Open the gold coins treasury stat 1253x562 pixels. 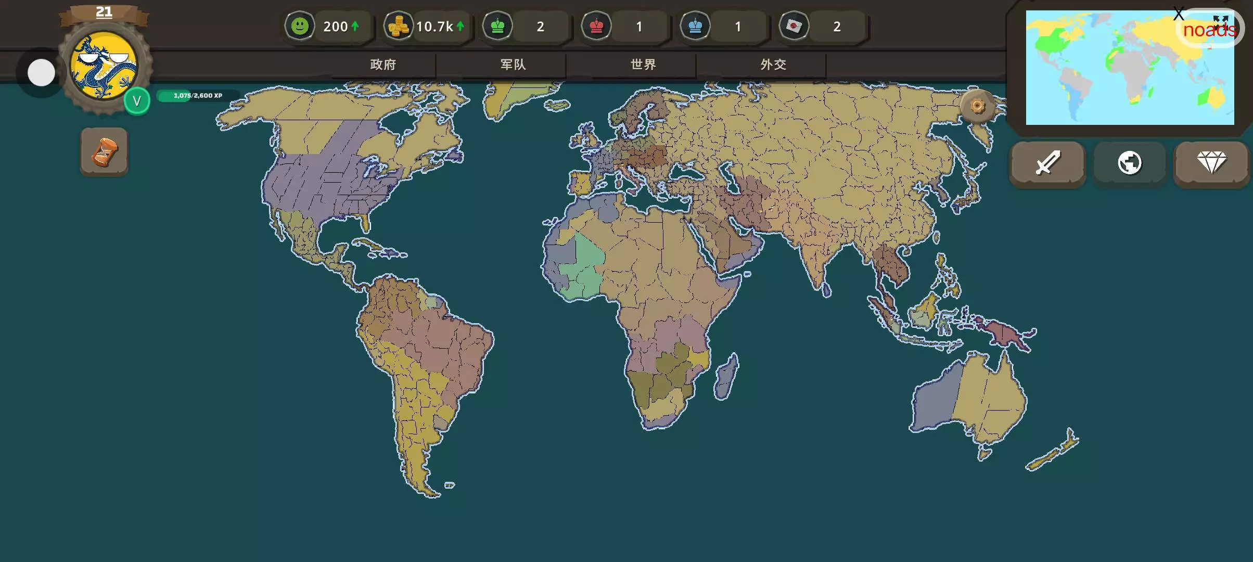click(399, 26)
